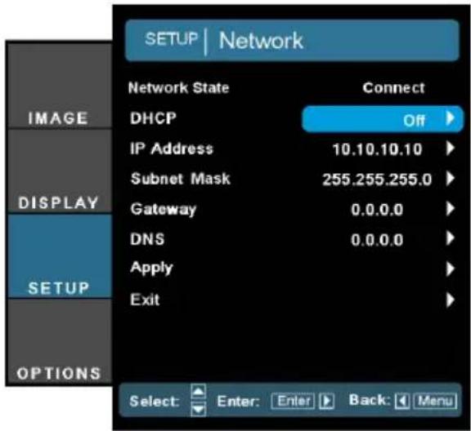This screenshot has height=431, width=471.
Task: Click the arrow on the DHCP row
Action: 451,118
